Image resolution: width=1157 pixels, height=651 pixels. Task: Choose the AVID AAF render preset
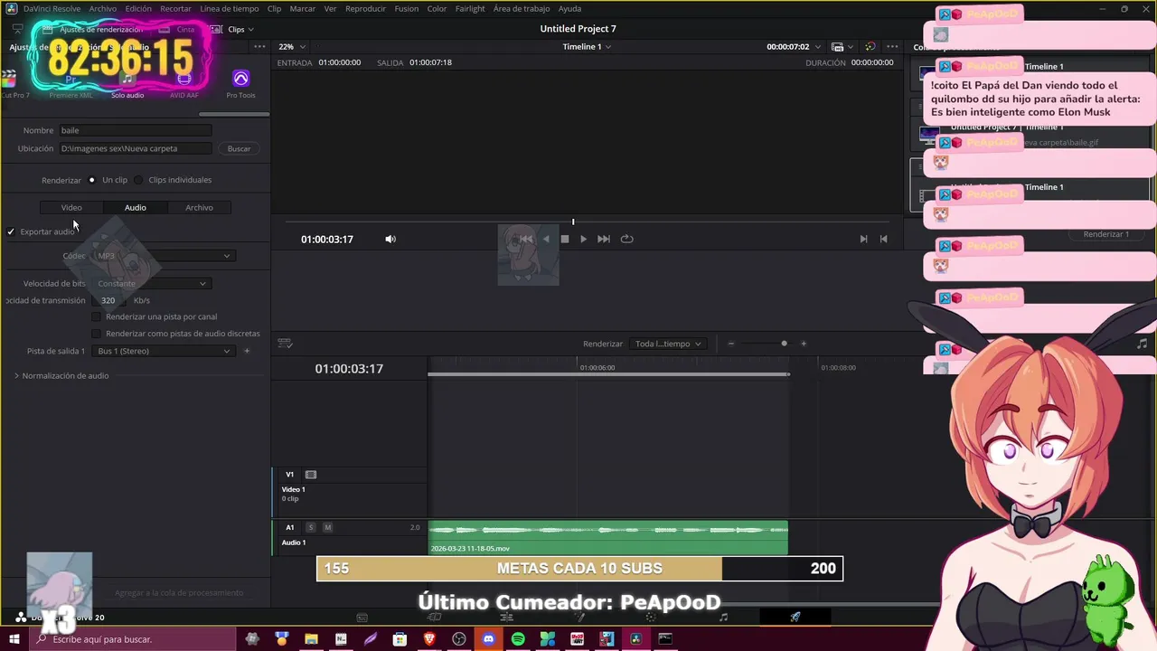[x=184, y=86]
